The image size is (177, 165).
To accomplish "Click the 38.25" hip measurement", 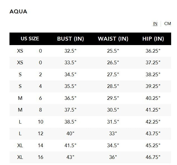I will tap(153, 75).
